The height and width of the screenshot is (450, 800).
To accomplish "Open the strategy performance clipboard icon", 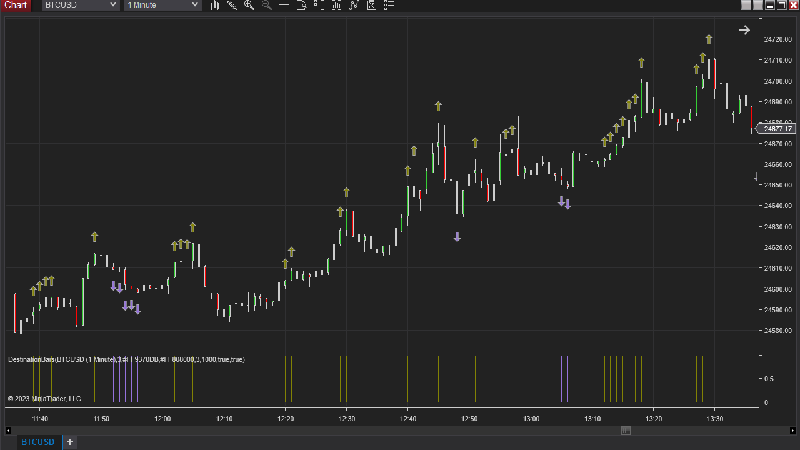I will (372, 5).
